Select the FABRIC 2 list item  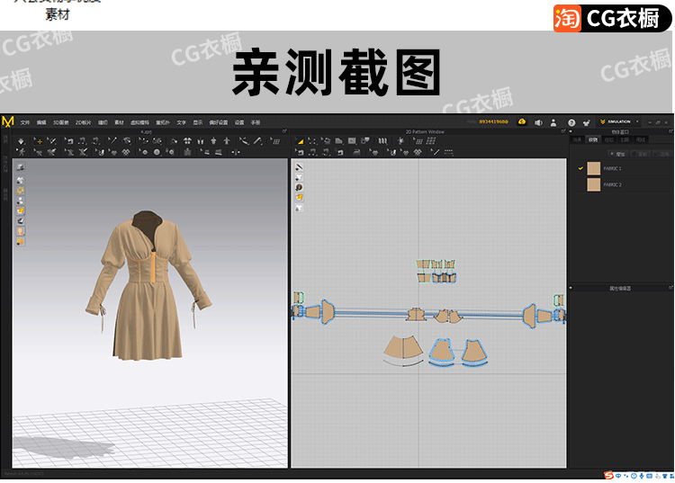[x=612, y=184]
